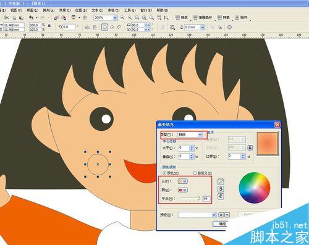Click the object width field 11.468 mm
Viewport: 309px width, 245px height.
pos(14,25)
